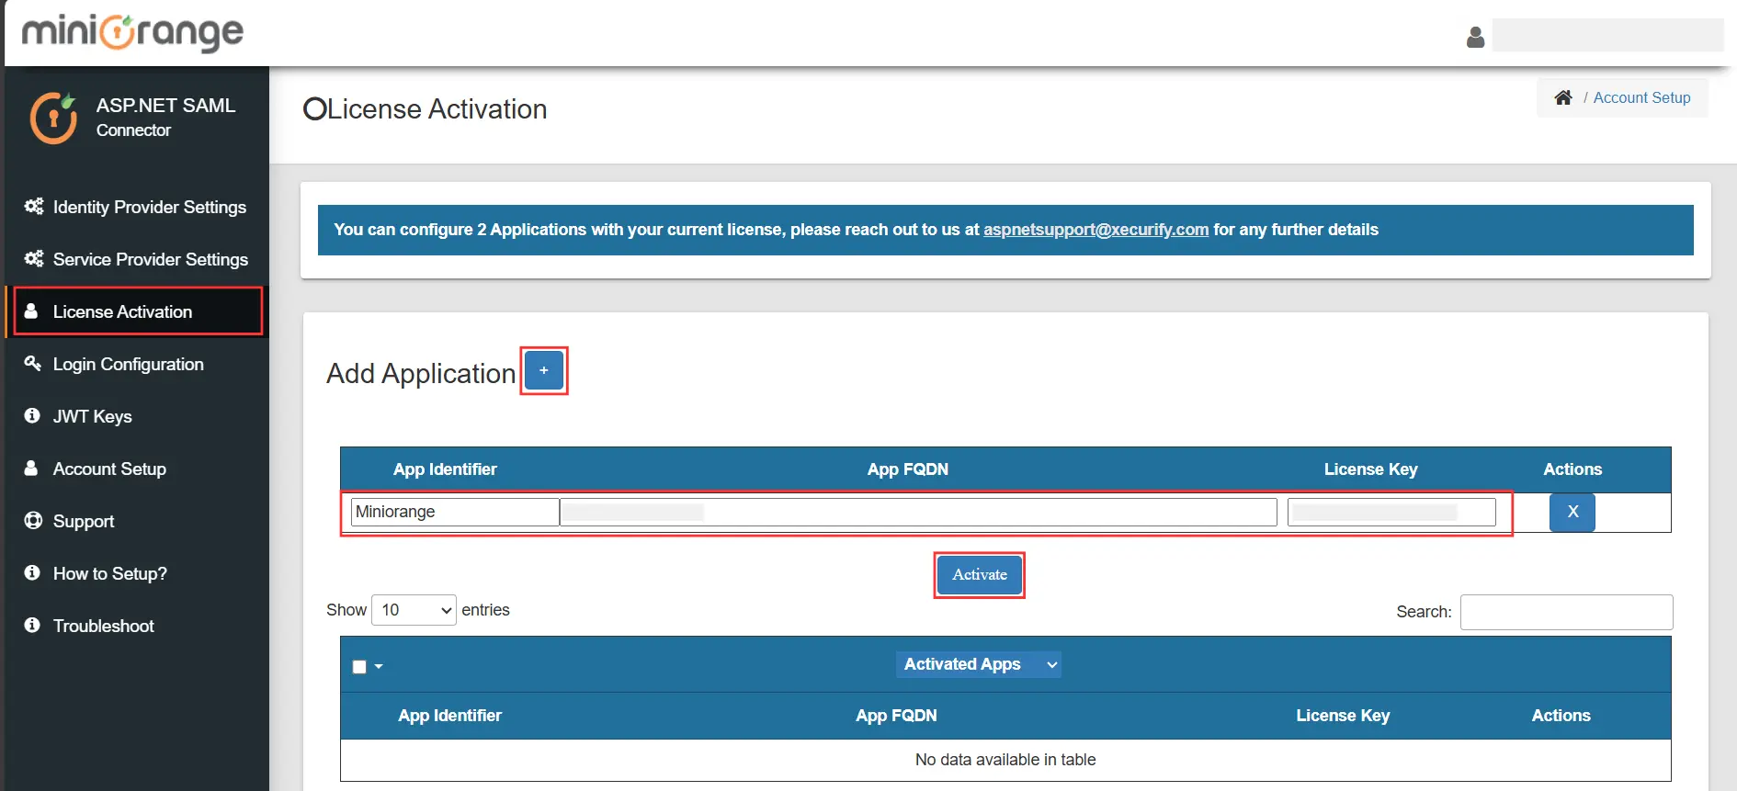Click the user icon beside License Activation
This screenshot has height=791, width=1737.
click(x=31, y=311)
